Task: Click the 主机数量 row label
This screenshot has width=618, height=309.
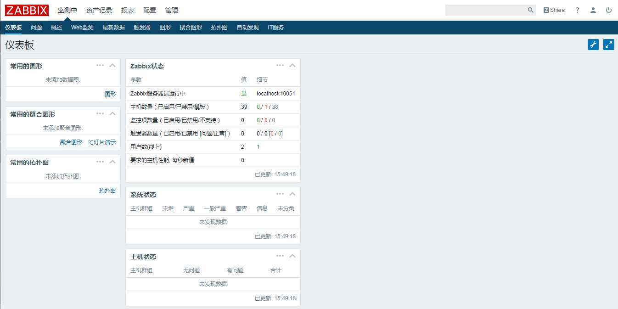Action: 170,107
